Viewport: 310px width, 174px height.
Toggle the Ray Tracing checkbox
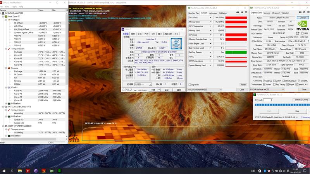click(x=274, y=84)
